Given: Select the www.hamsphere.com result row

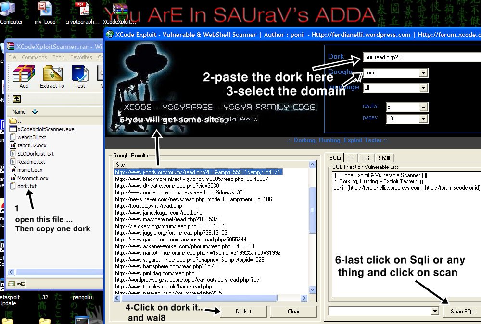Looking at the screenshot, I should (166, 266).
